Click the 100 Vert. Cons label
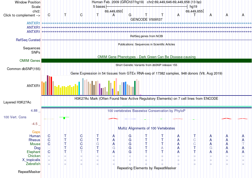 click(15, 117)
